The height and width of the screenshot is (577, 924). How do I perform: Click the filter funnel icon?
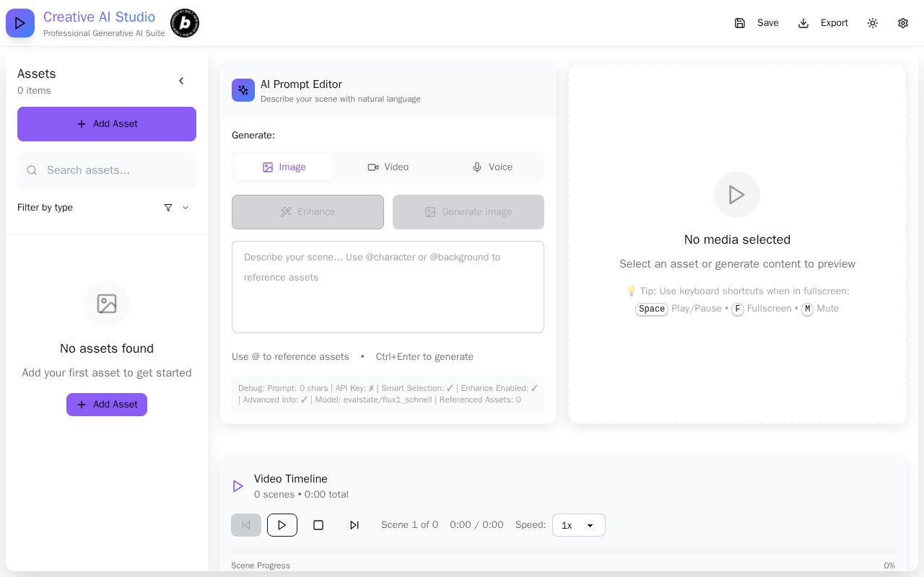tap(168, 208)
